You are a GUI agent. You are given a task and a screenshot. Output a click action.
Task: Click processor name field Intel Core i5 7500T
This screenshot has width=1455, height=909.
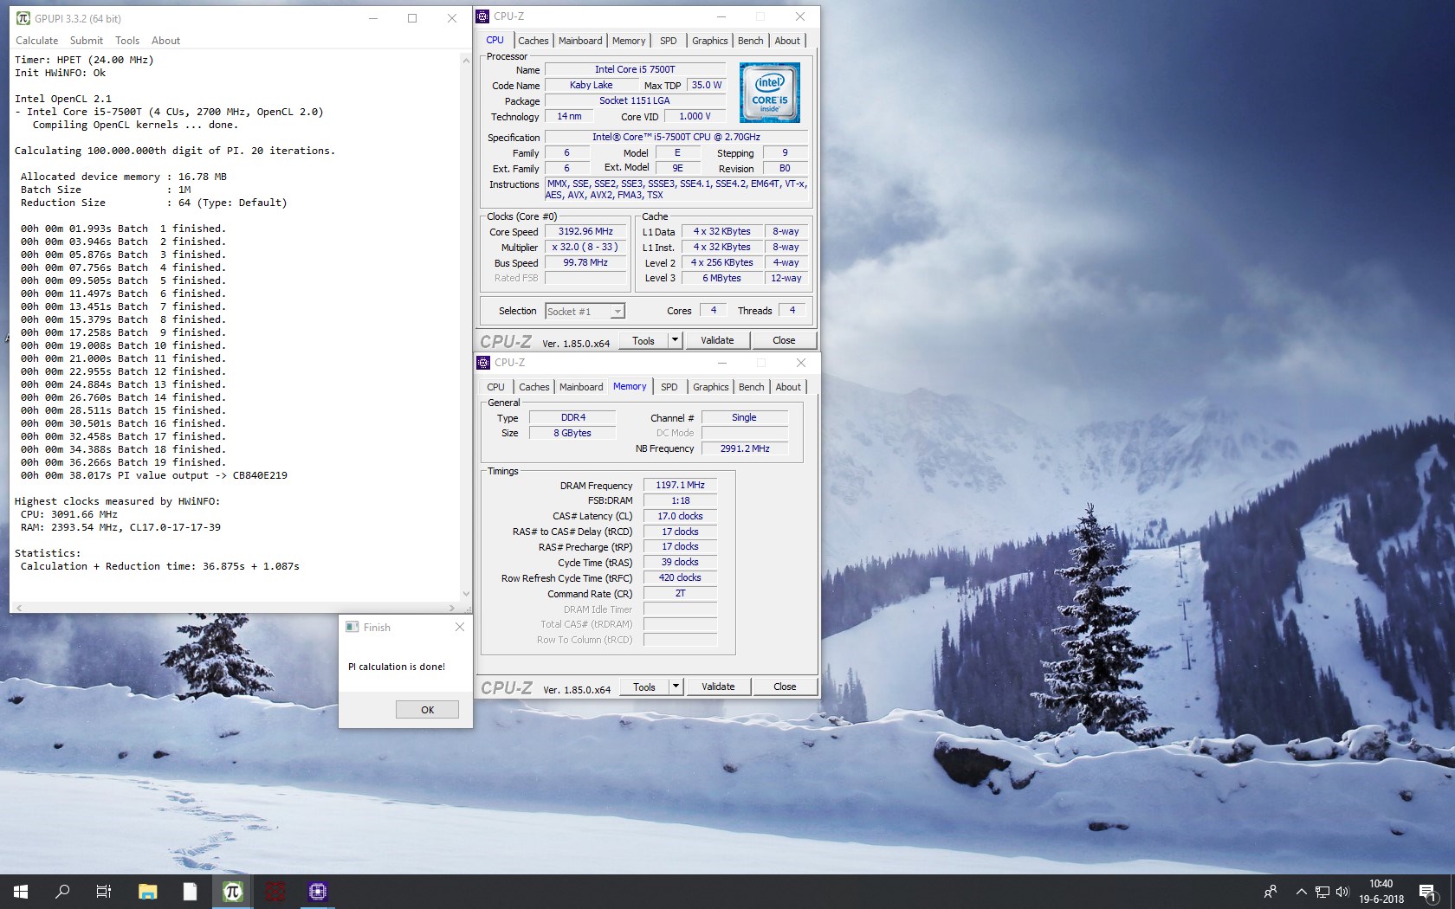click(x=635, y=69)
